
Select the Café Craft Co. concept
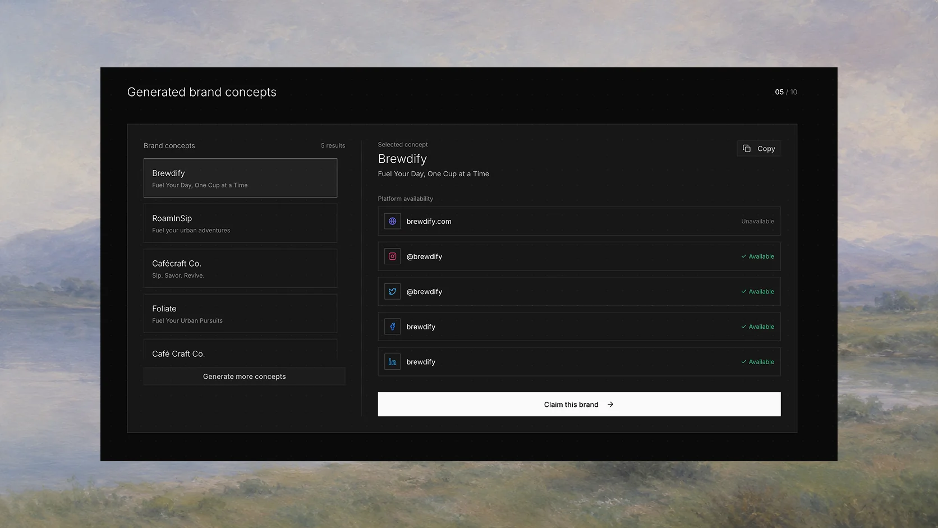click(240, 350)
